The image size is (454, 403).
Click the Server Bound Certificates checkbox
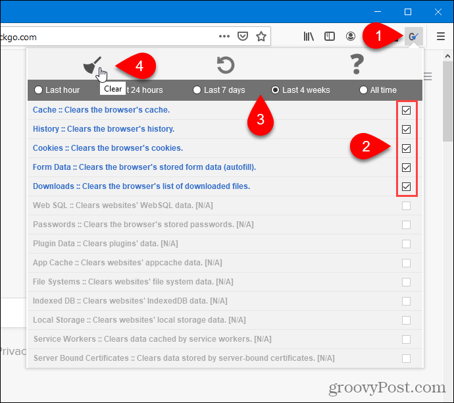406,358
